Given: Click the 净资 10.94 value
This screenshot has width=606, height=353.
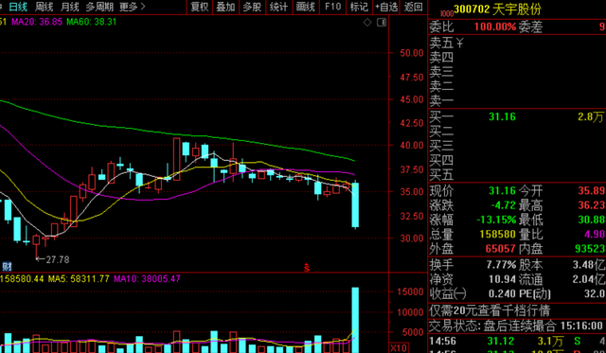Looking at the screenshot, I should click(x=502, y=279).
